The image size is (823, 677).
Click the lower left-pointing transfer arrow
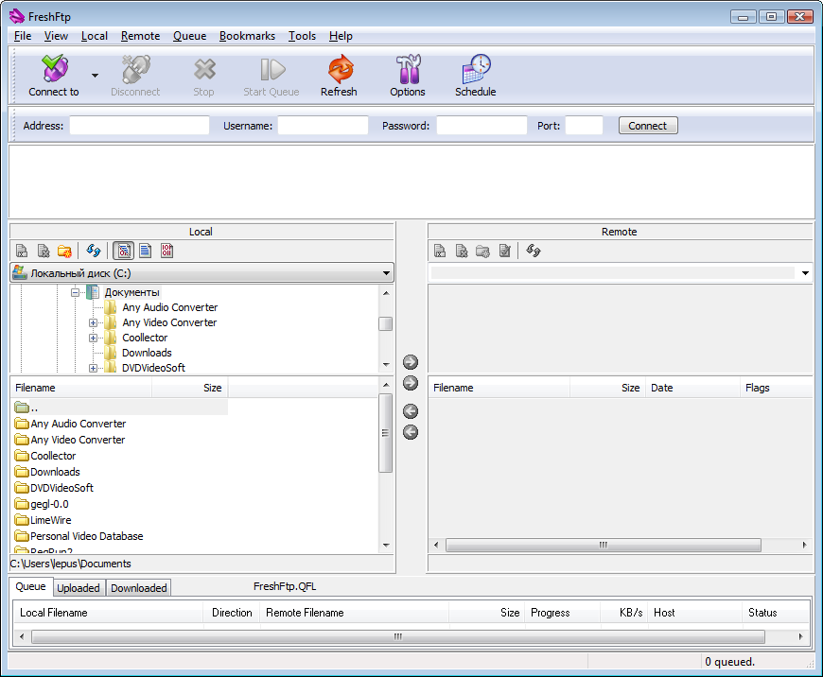(411, 432)
